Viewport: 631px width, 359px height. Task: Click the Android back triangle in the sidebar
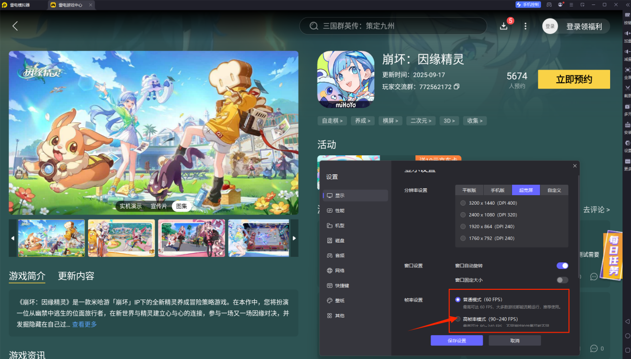pyautogui.click(x=627, y=321)
